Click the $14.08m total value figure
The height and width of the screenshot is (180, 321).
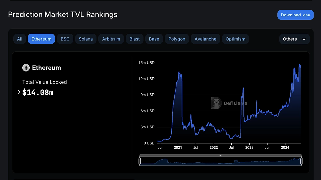[x=38, y=92]
